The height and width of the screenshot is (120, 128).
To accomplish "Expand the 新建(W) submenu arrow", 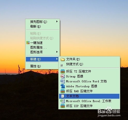I will coord(57,59).
